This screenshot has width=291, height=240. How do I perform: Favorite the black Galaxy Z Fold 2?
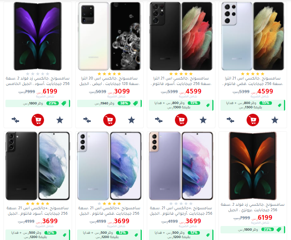pyautogui.click(x=60, y=120)
